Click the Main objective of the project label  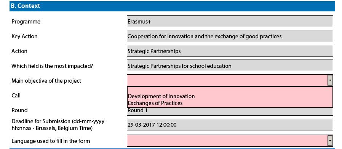(46, 81)
